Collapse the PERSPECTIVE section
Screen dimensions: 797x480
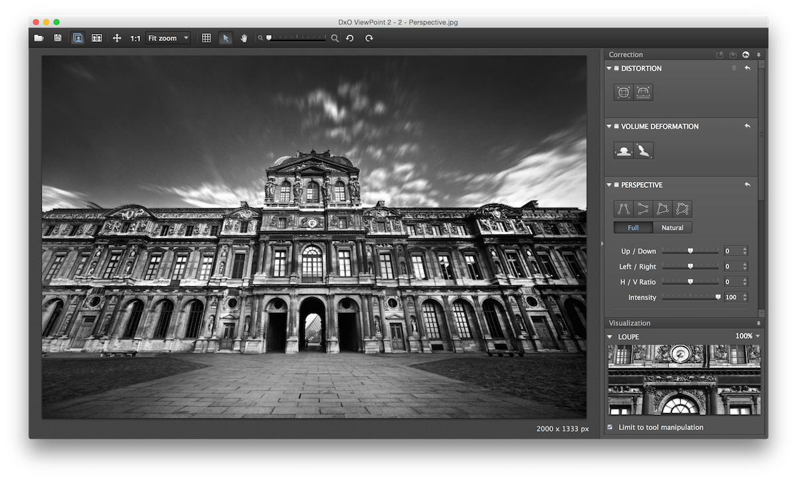coord(609,185)
